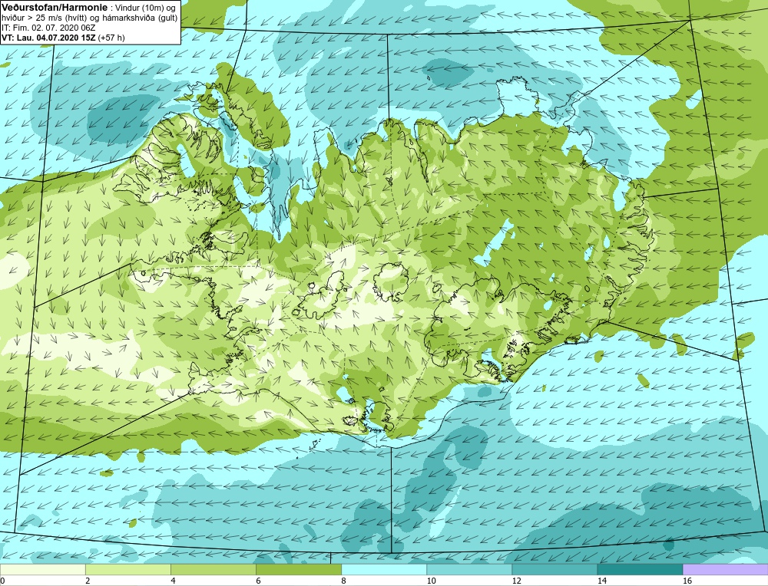Click the legend scale value "12"
768x586 pixels.
point(516,581)
